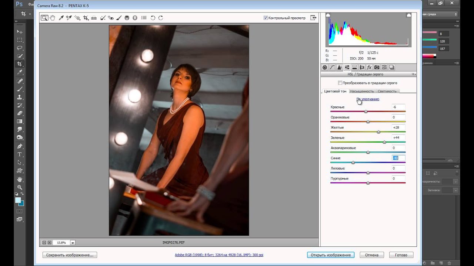474x266 pixels.
Task: Zoom out with the minus button
Action: (x=44, y=243)
